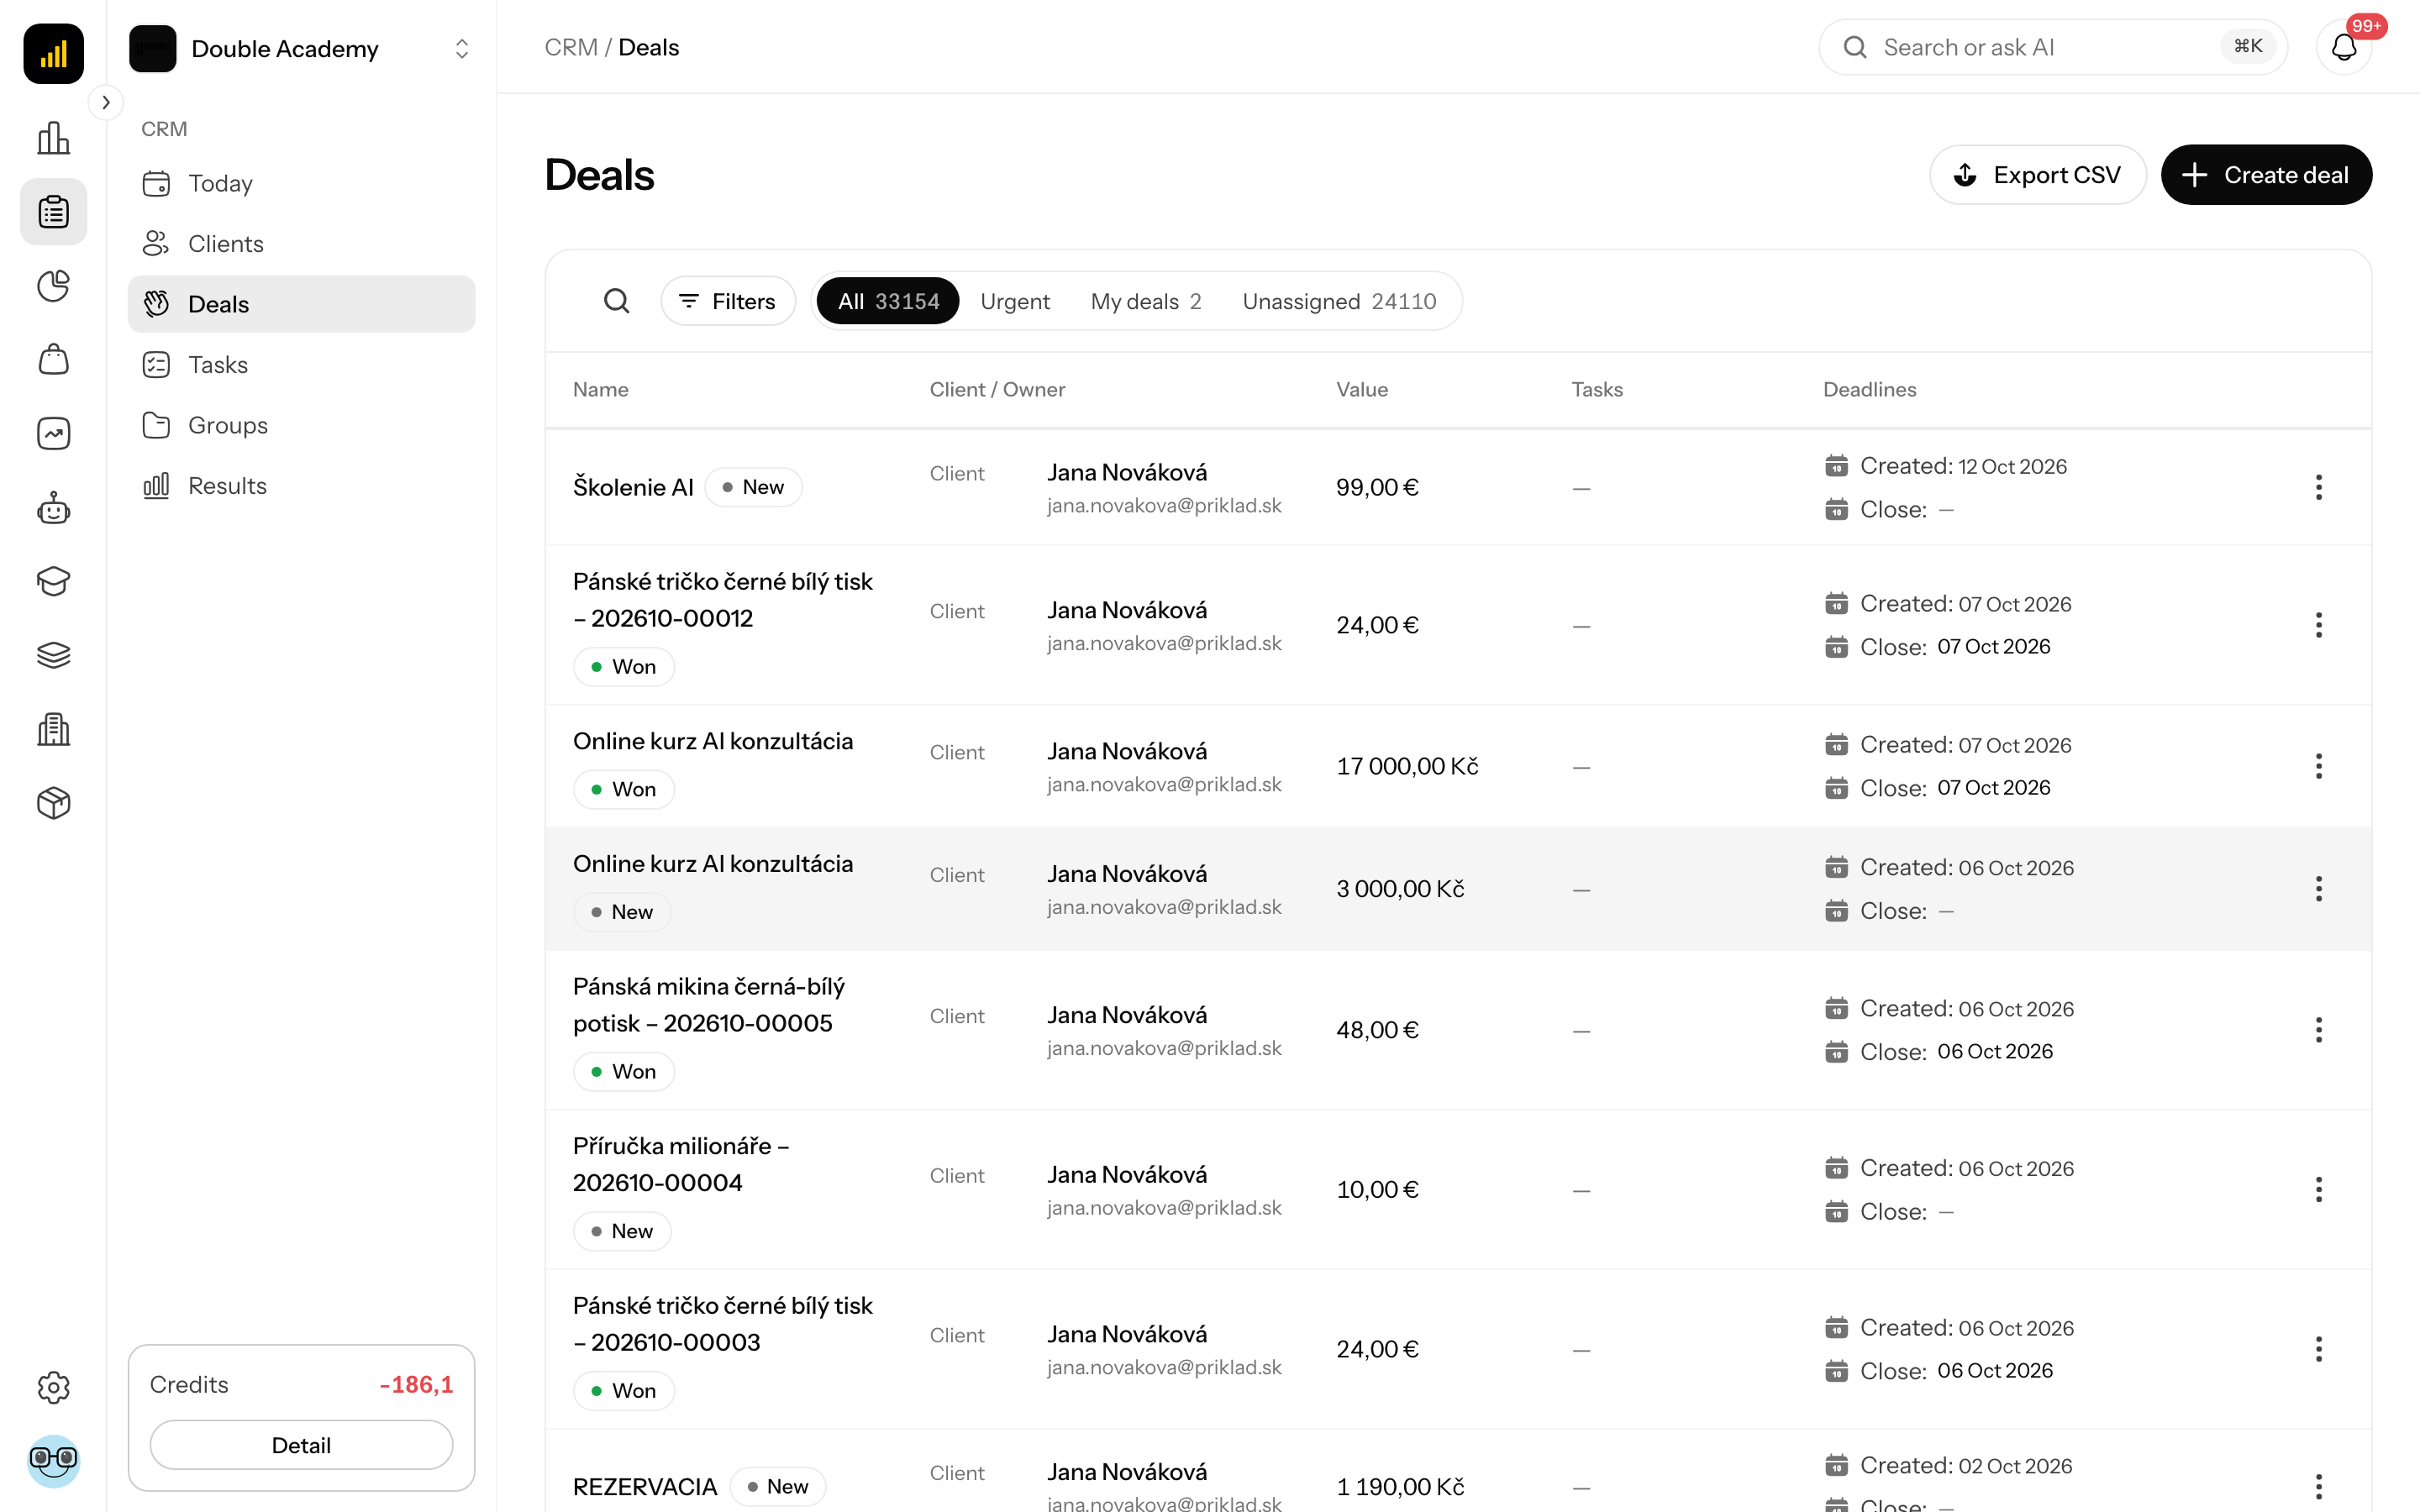2420x1512 pixels.
Task: Click the user avatar with glasses
Action: [x=53, y=1461]
